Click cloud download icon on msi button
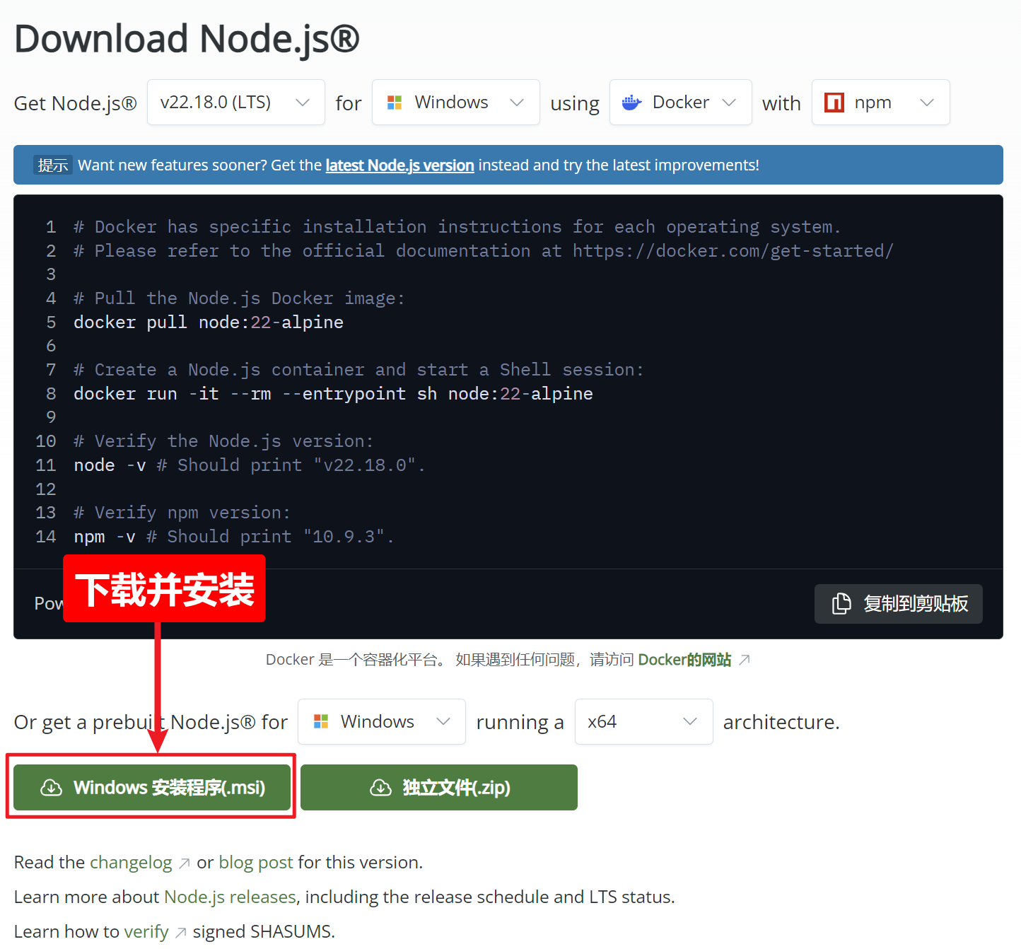Screen dimensions: 1021x949 click(52, 788)
